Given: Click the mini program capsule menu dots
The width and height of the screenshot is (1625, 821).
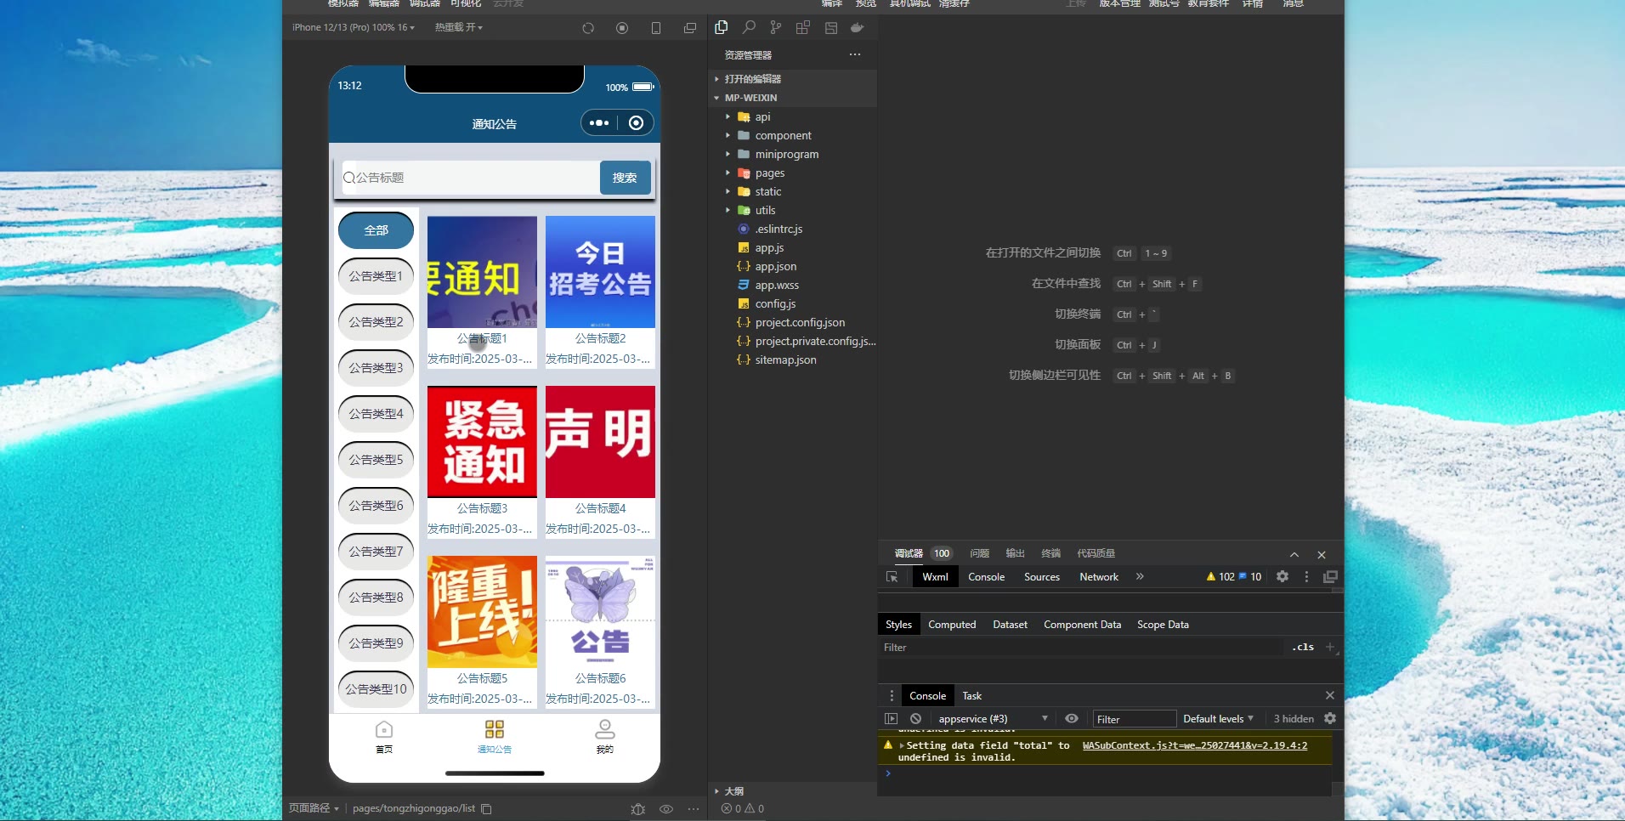Looking at the screenshot, I should pyautogui.click(x=599, y=123).
